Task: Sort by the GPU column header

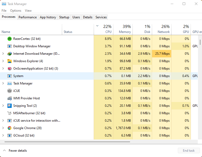Action: (181, 29)
